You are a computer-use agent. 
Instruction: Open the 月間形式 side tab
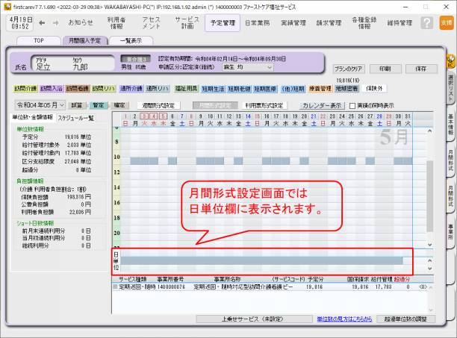click(x=450, y=162)
